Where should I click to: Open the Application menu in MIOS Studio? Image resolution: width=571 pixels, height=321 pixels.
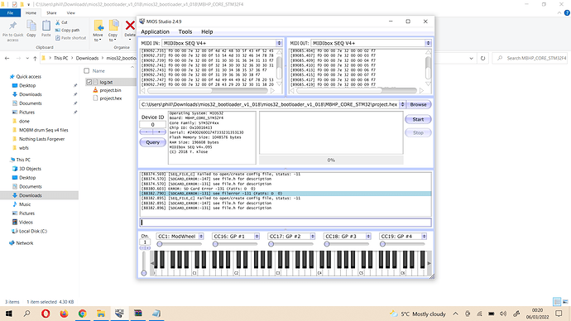pos(155,31)
